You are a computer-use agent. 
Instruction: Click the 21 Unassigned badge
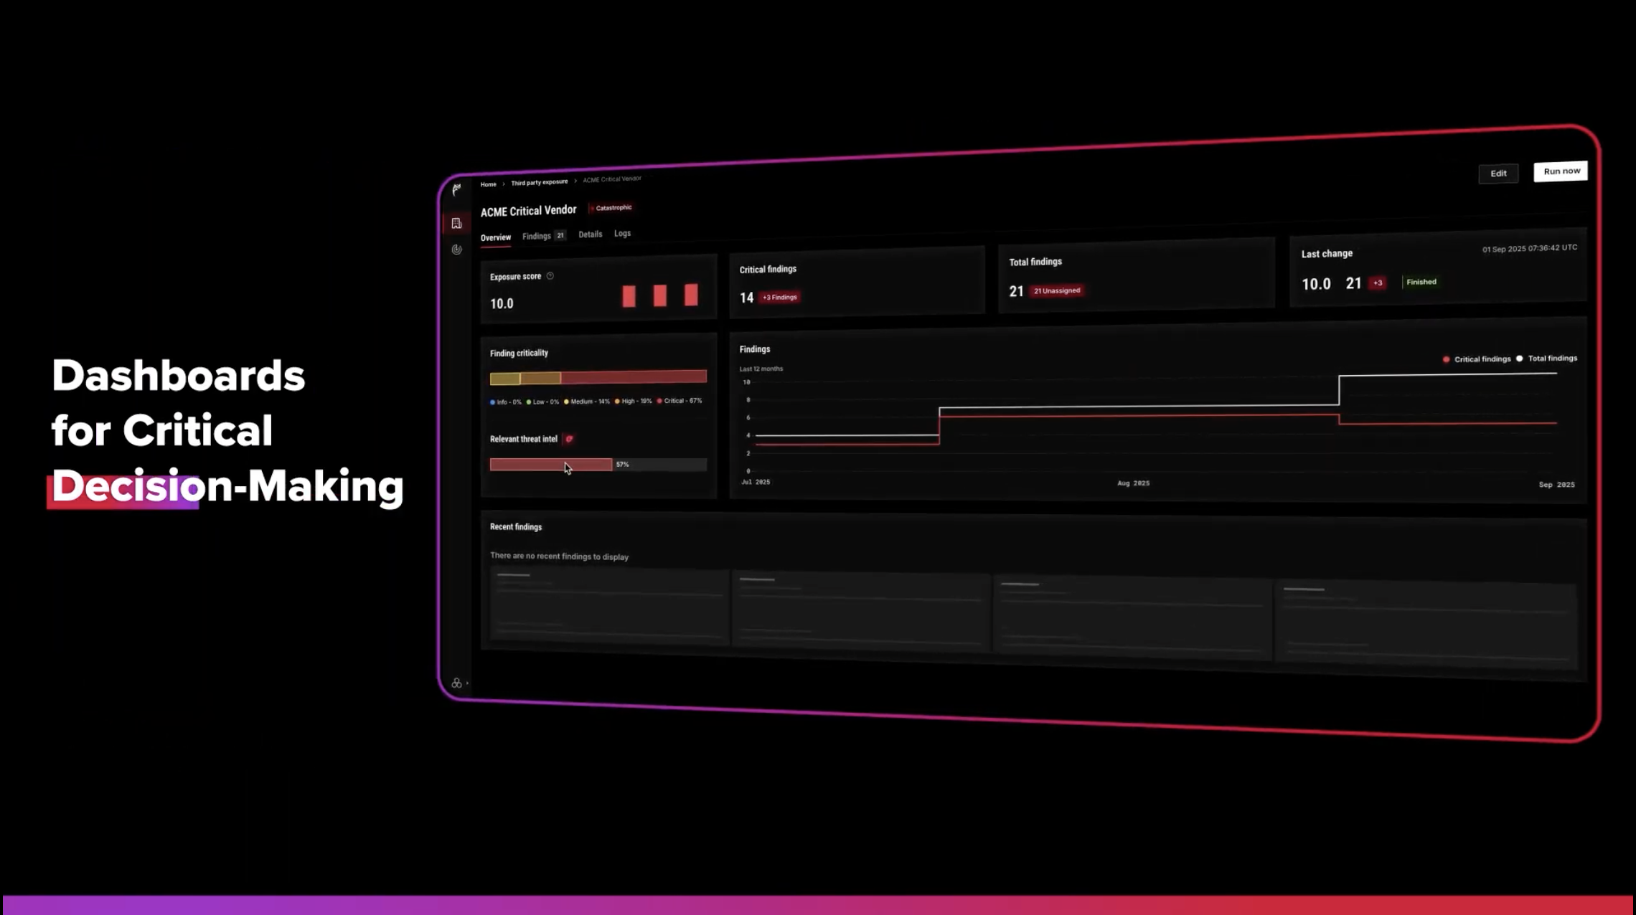point(1056,290)
